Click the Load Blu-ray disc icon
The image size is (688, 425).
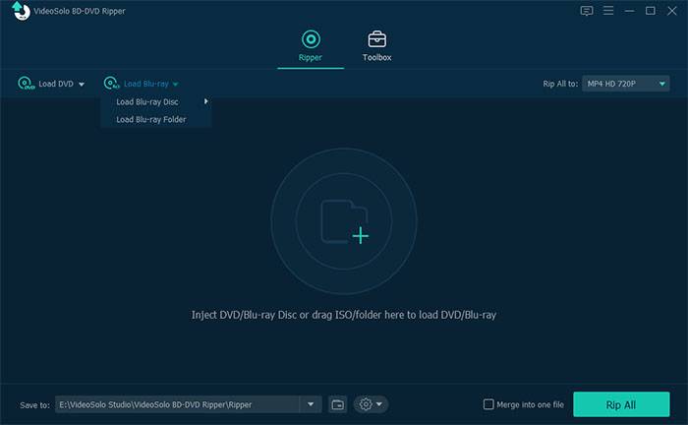(x=111, y=84)
